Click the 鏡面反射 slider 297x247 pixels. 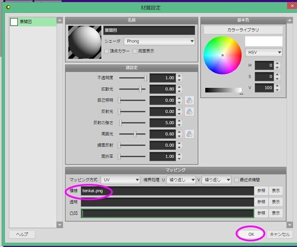[132, 145]
